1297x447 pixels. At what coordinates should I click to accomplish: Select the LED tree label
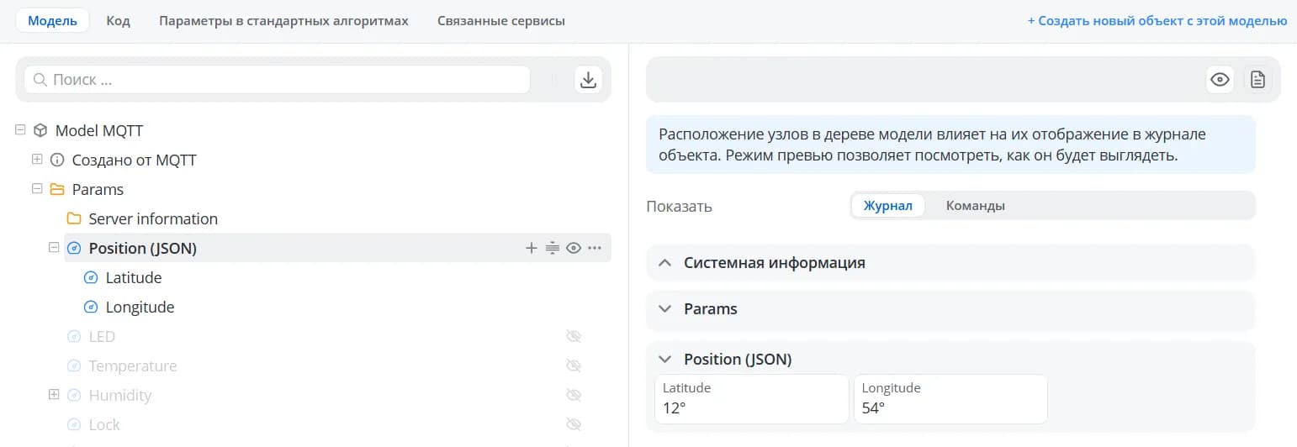(x=102, y=336)
